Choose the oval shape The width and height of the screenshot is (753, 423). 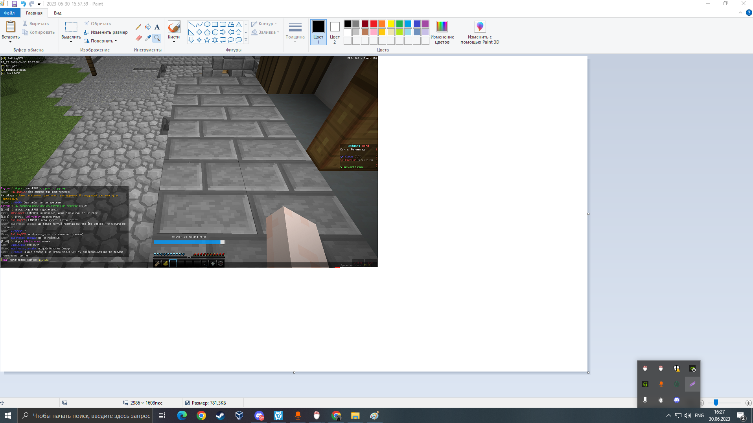(207, 24)
